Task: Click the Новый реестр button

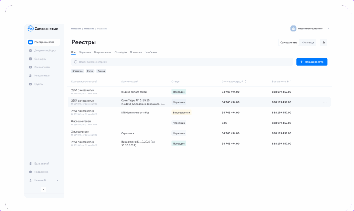Action: coord(311,62)
